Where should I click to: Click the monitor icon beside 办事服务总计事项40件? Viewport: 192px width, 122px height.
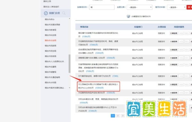(128, 16)
